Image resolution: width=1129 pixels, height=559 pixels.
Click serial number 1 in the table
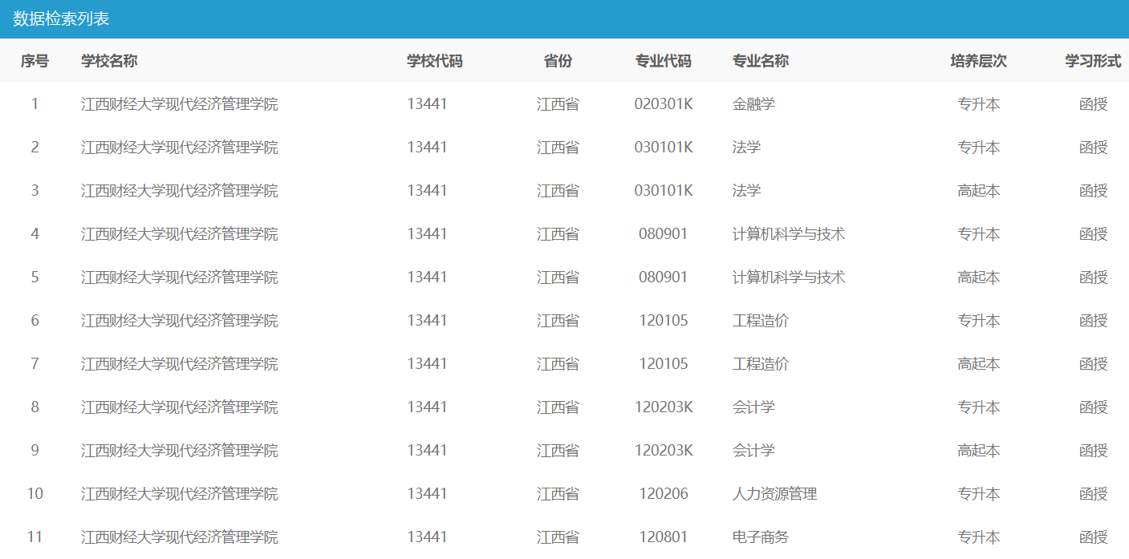pos(35,104)
